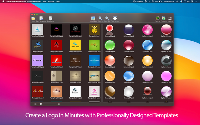Select the Template156.psd golf thumbnail

[x=94, y=76]
